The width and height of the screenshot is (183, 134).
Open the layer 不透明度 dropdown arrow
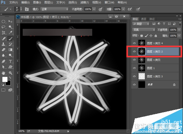click(179, 30)
